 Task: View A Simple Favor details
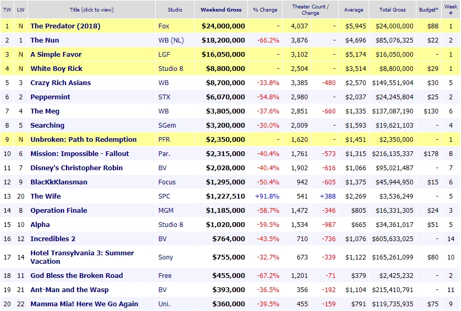[x=56, y=54]
